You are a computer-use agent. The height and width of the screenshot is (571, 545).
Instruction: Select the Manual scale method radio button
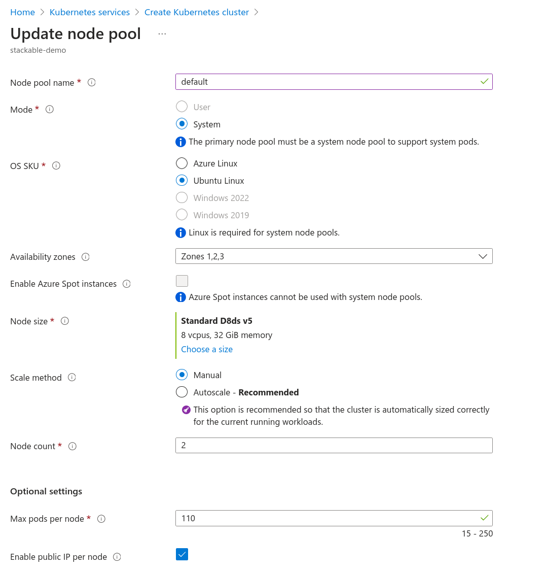[181, 375]
